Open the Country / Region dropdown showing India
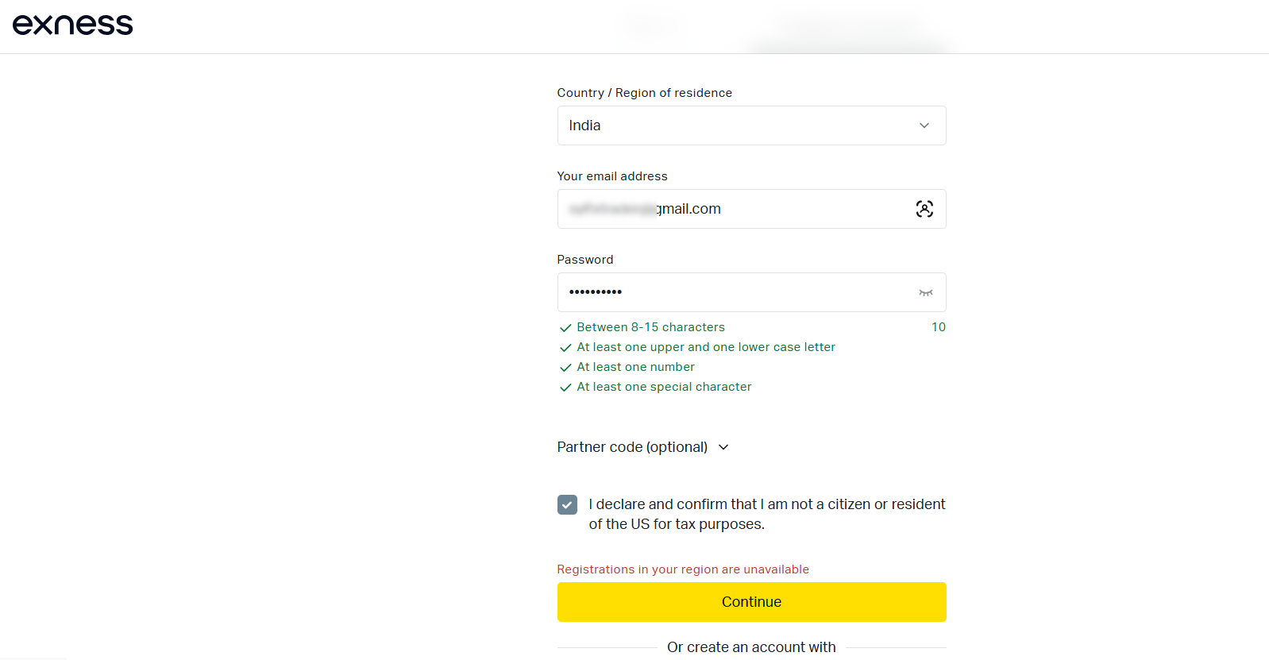This screenshot has width=1269, height=660. point(751,125)
